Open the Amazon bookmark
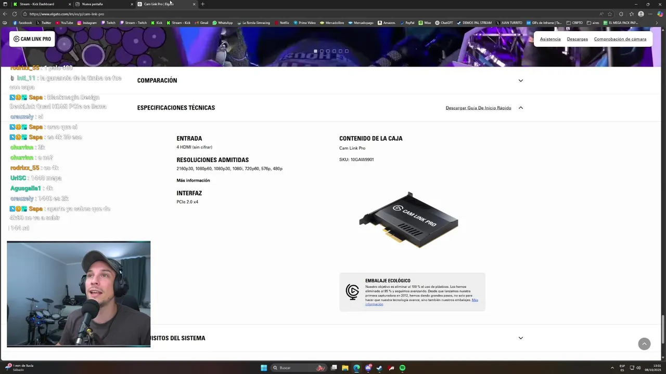This screenshot has height=374, width=666. 387,23
